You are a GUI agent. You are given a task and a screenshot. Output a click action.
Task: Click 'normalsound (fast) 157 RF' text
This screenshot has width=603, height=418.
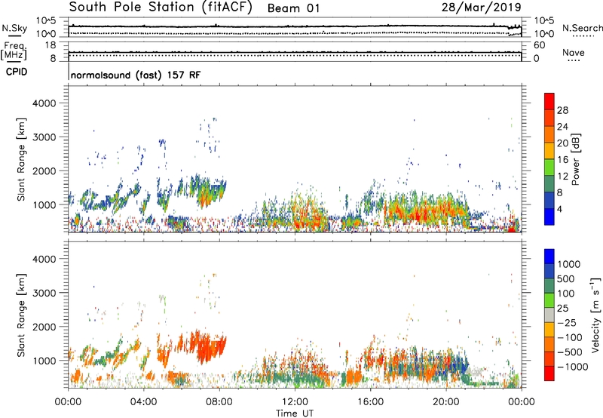coord(136,75)
